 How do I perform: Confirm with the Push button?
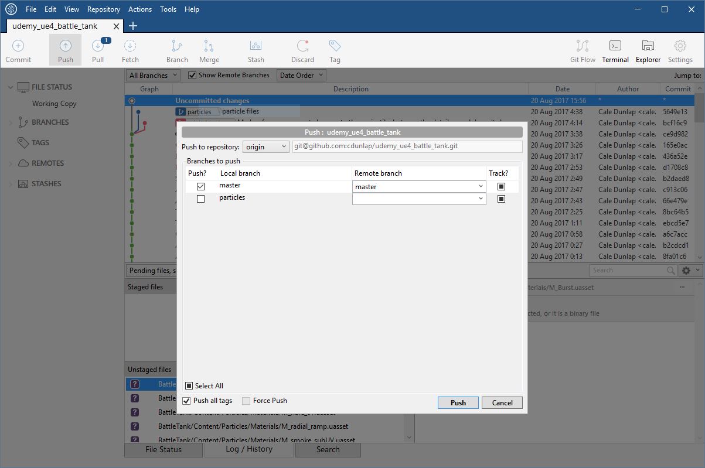[x=458, y=402]
